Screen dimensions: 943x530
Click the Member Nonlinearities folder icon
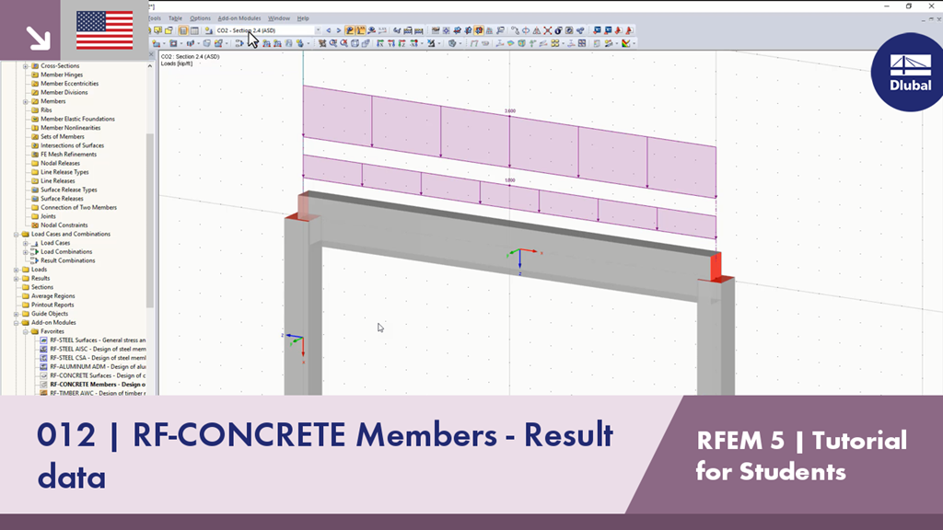(35, 128)
